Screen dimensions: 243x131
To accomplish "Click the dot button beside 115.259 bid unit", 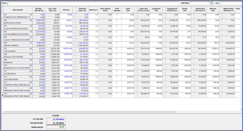I will pyautogui.click(x=74, y=44).
